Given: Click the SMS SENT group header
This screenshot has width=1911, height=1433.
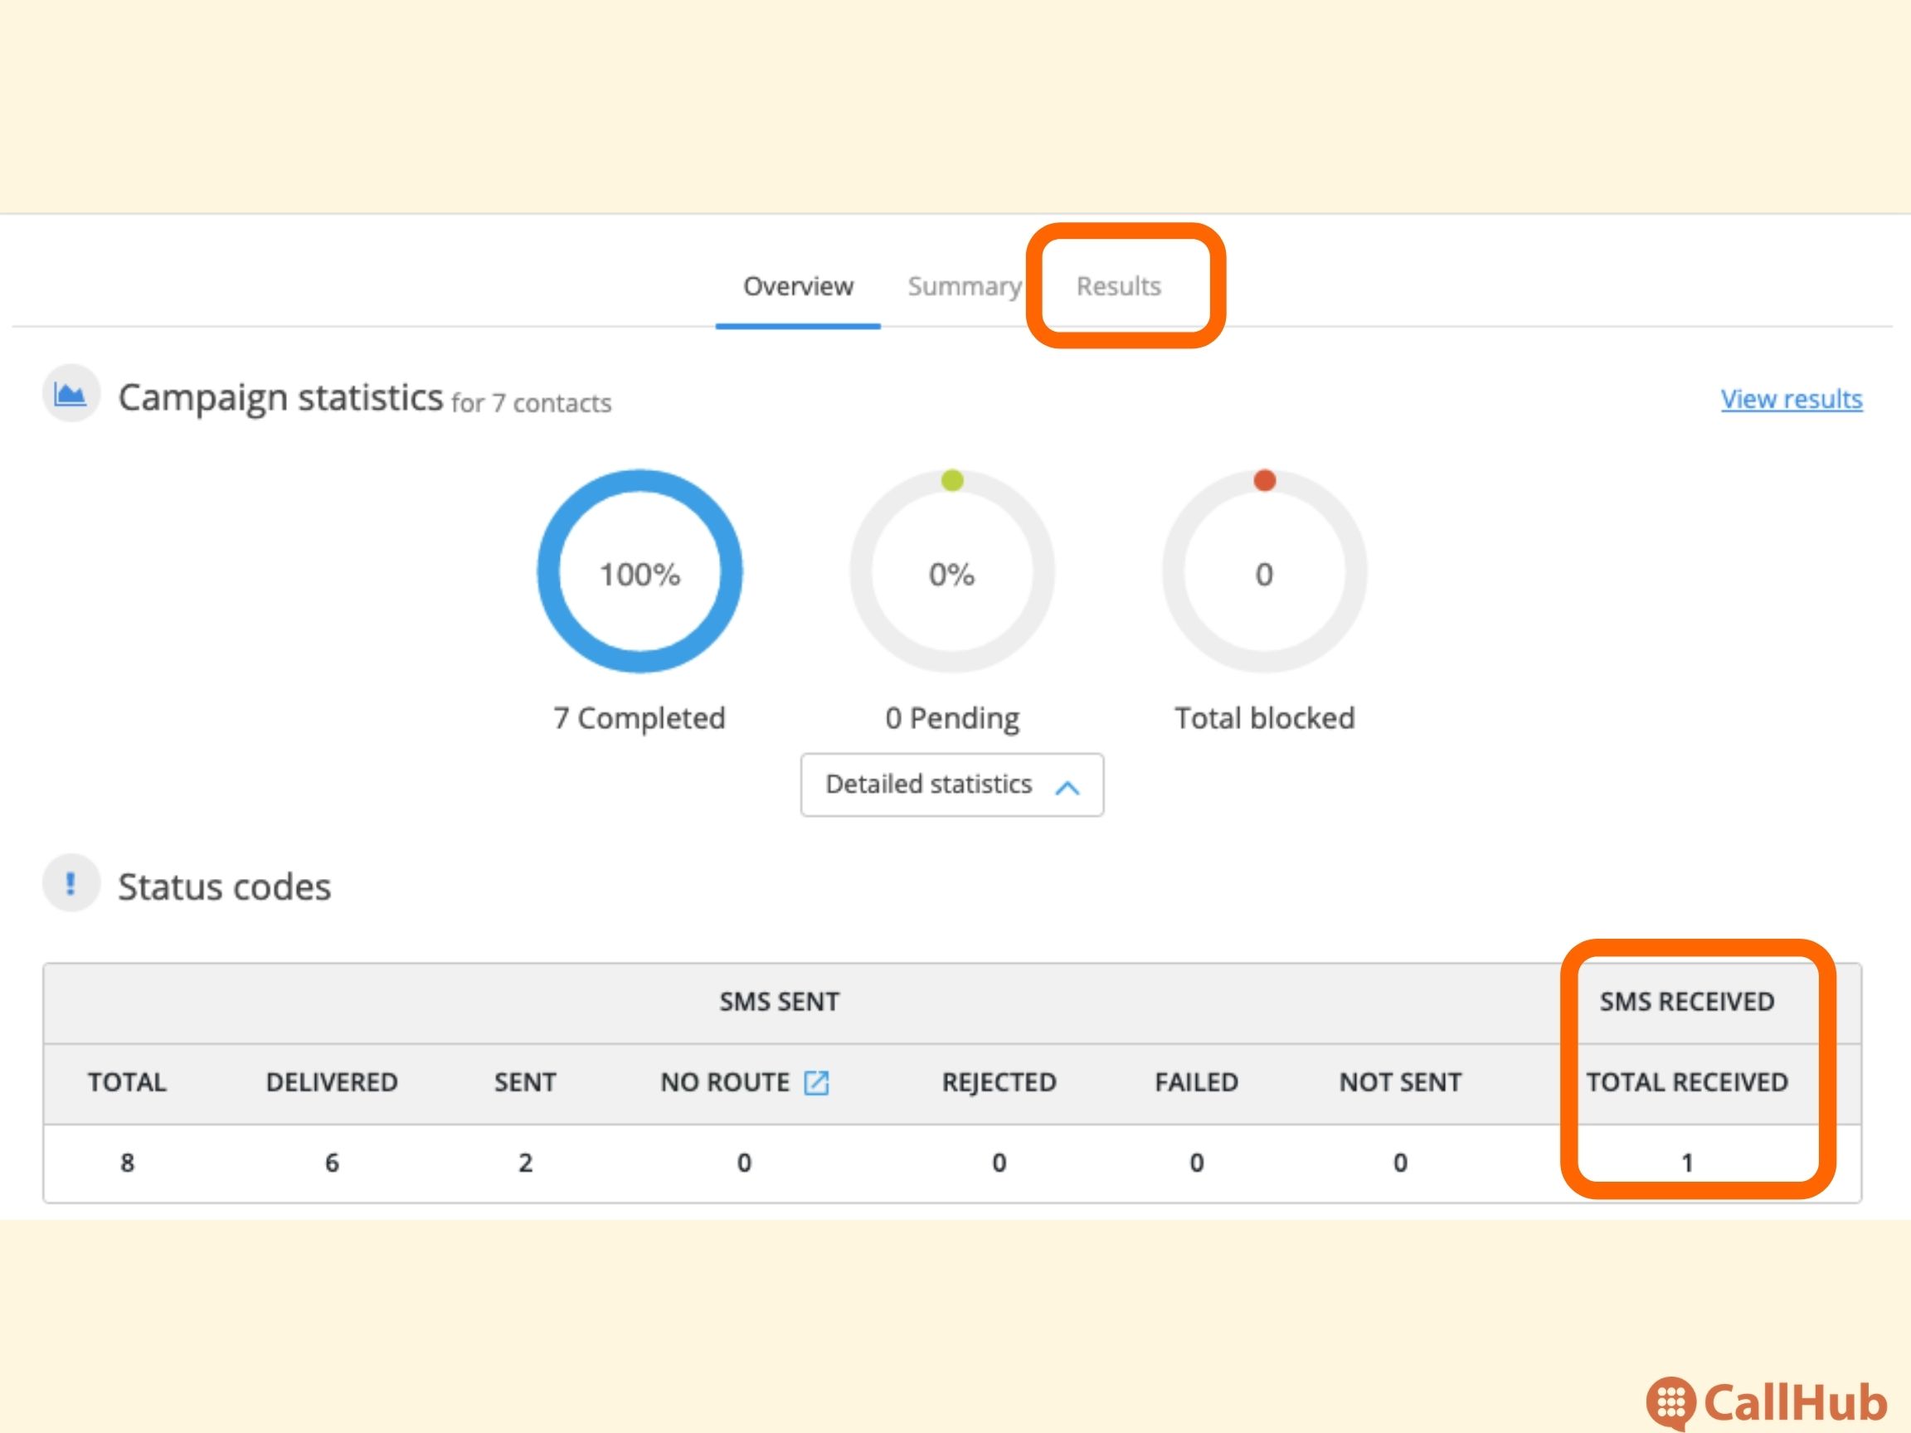Looking at the screenshot, I should [780, 1002].
